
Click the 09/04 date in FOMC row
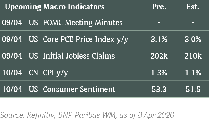click(x=12, y=22)
